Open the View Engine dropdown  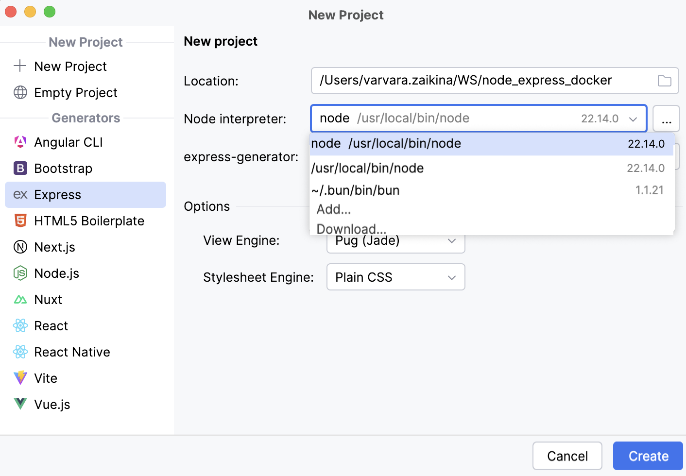pos(451,240)
